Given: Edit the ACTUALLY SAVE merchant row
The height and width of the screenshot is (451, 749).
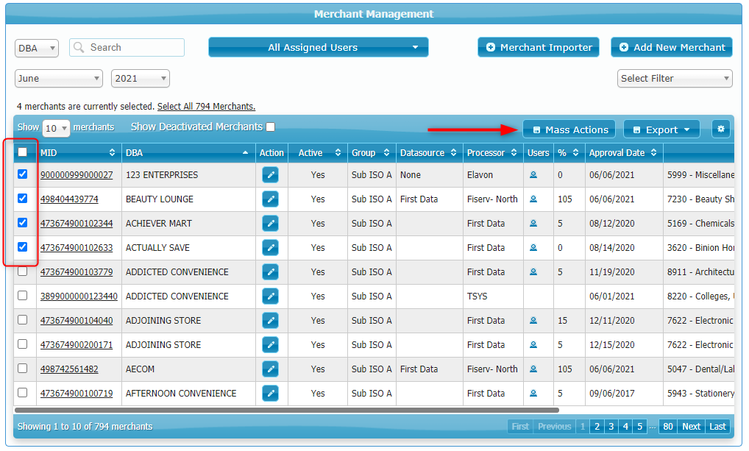Looking at the screenshot, I should (270, 247).
